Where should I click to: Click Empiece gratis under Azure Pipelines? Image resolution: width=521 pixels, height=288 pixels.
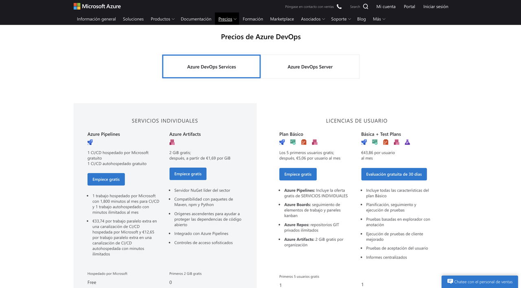pos(106,179)
